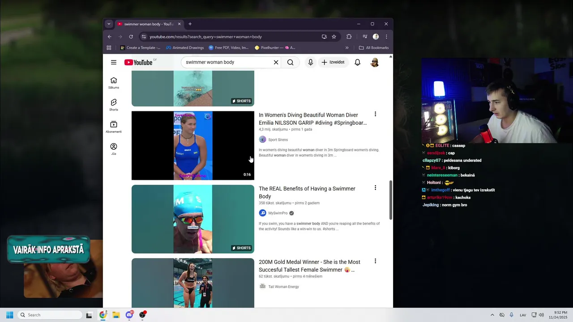The width and height of the screenshot is (573, 322).
Task: Expand hidden bookmarks chevron
Action: tap(347, 47)
